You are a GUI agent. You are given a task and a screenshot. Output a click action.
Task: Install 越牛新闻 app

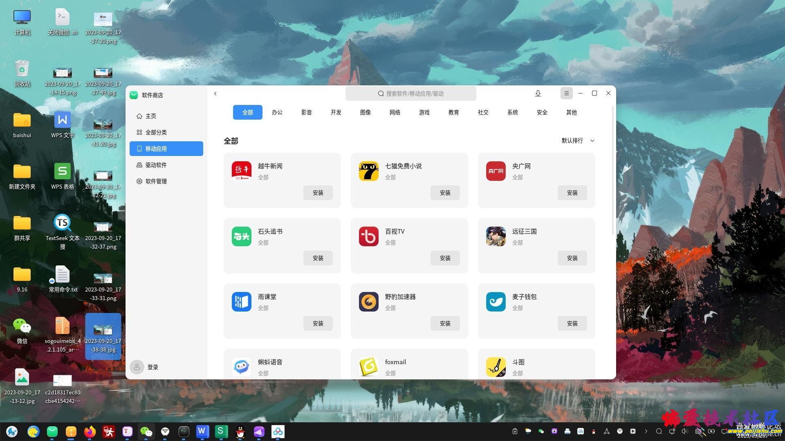coord(318,192)
